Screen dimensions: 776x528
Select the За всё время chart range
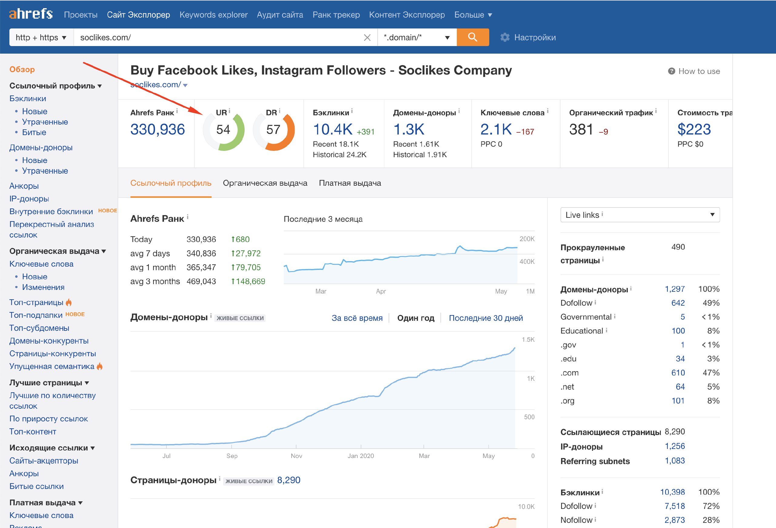pos(357,318)
